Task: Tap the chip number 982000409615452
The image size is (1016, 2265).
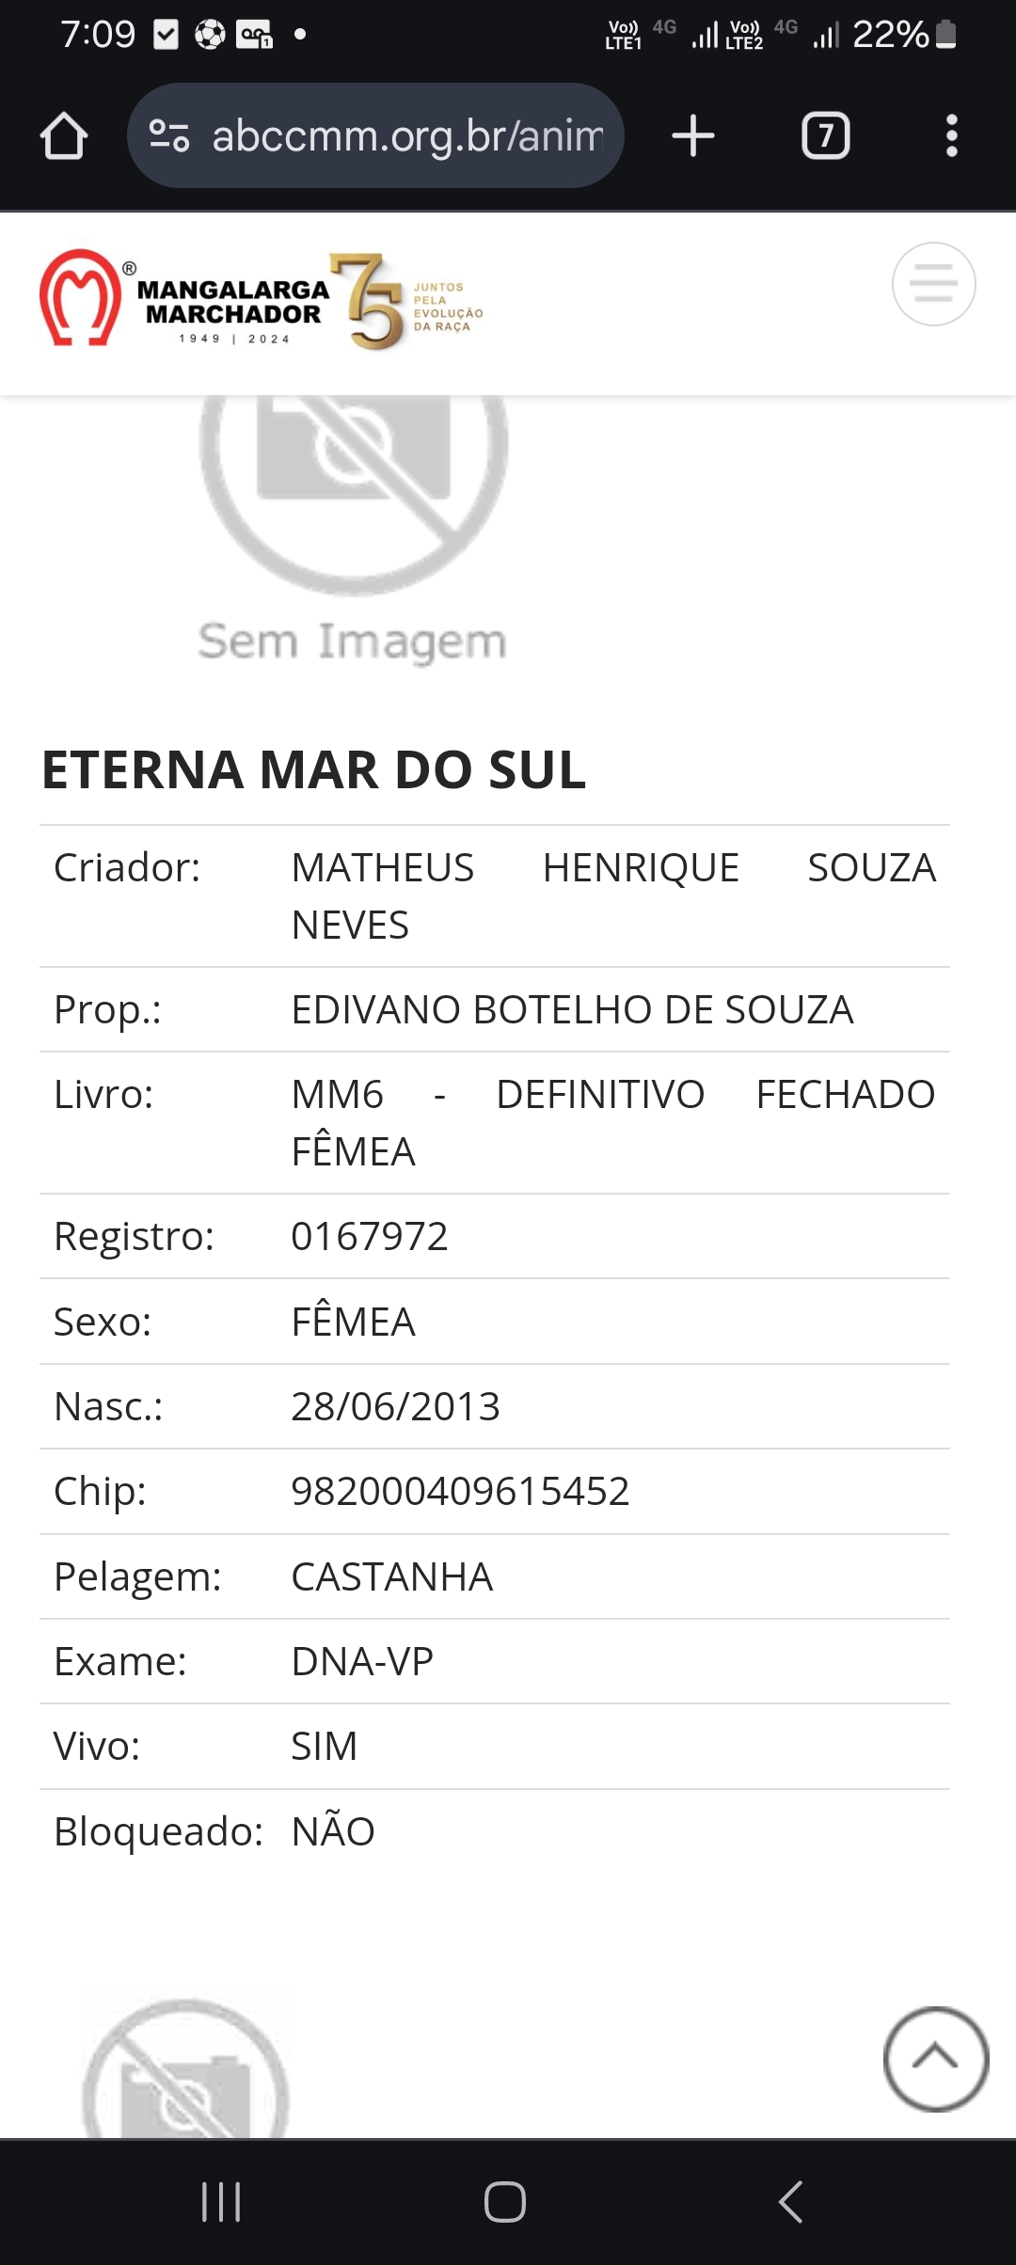Action: [460, 1491]
